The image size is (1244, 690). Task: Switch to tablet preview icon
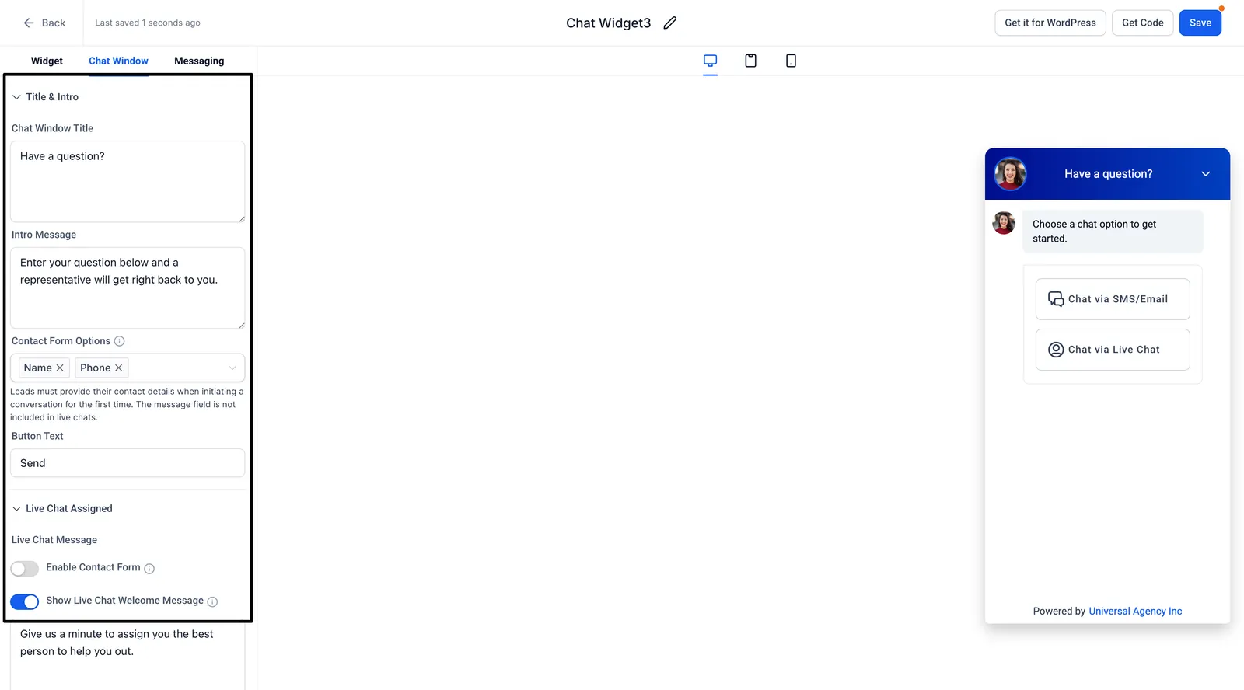750,61
